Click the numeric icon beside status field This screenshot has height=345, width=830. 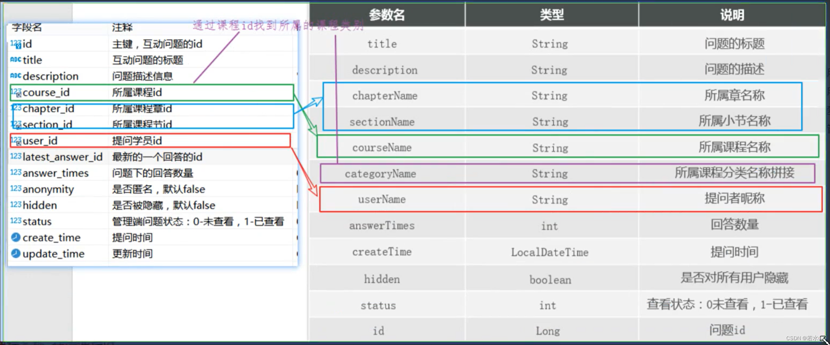(16, 221)
